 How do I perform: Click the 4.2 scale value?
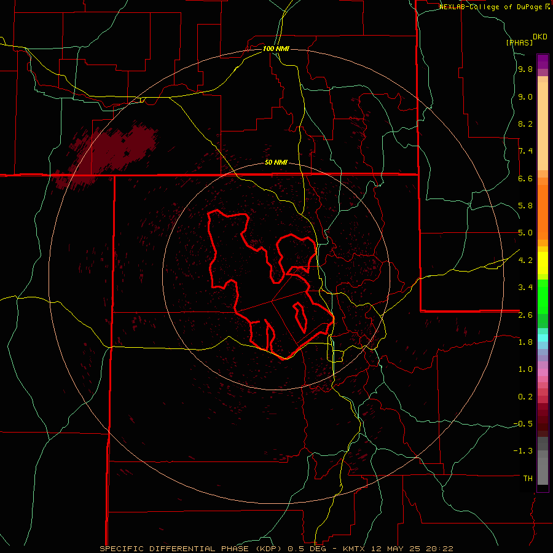(525, 260)
